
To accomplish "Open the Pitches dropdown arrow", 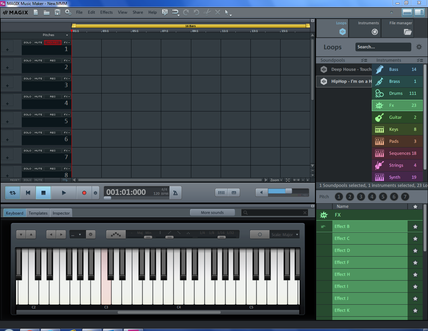I will 67,35.
